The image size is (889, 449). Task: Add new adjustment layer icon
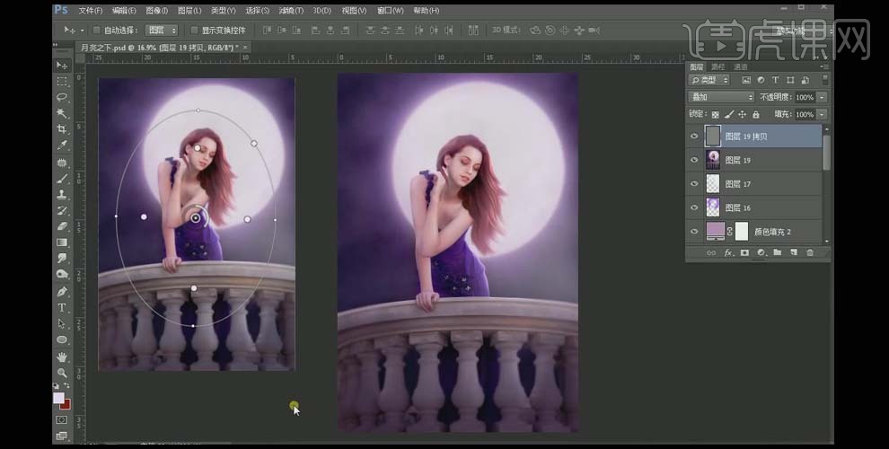pos(761,253)
